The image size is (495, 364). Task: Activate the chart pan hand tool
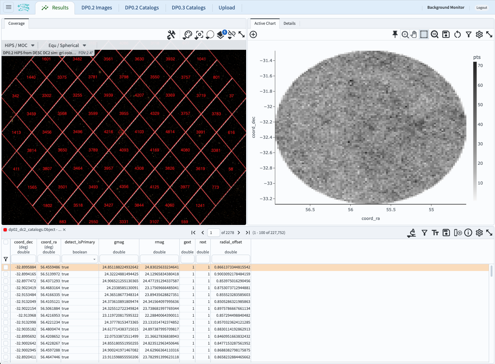tap(414, 34)
